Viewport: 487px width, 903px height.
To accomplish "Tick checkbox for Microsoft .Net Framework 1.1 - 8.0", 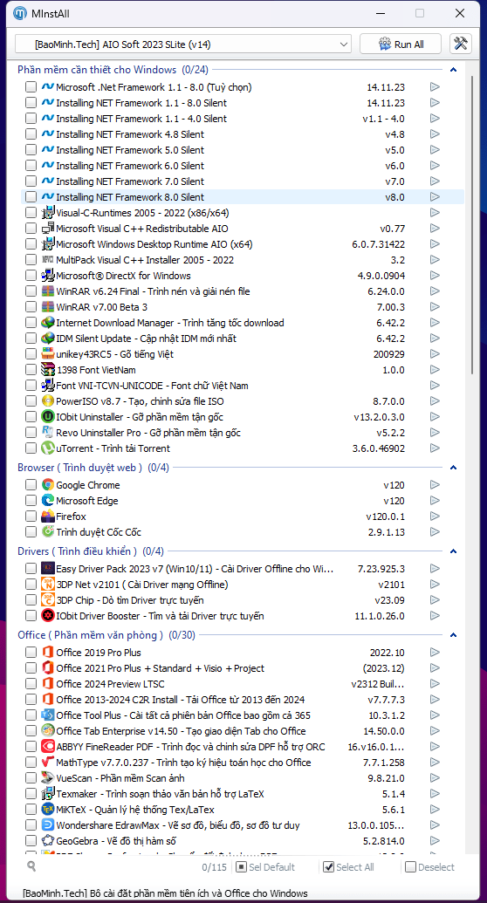I will tap(31, 87).
